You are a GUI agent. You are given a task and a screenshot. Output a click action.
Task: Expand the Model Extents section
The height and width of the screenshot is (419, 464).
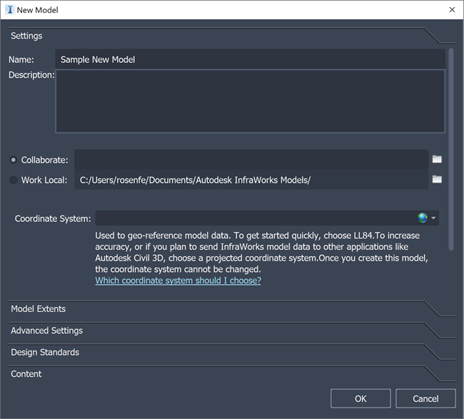click(231, 309)
